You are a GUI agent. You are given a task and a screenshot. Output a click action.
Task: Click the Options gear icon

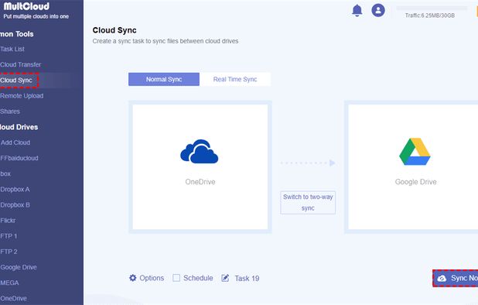pyautogui.click(x=132, y=278)
